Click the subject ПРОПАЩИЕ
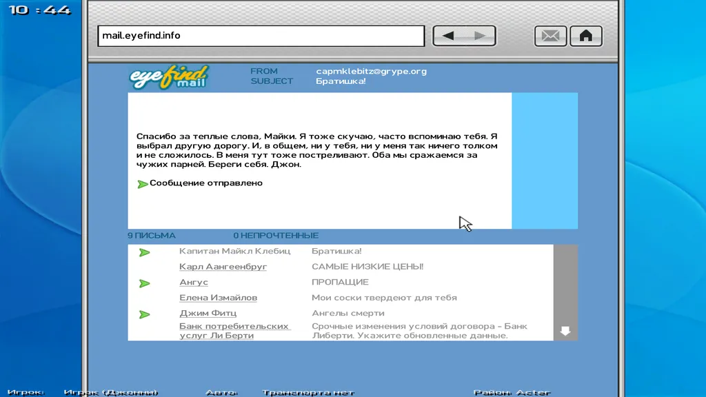Viewport: 706px width, 397px height. 340,282
